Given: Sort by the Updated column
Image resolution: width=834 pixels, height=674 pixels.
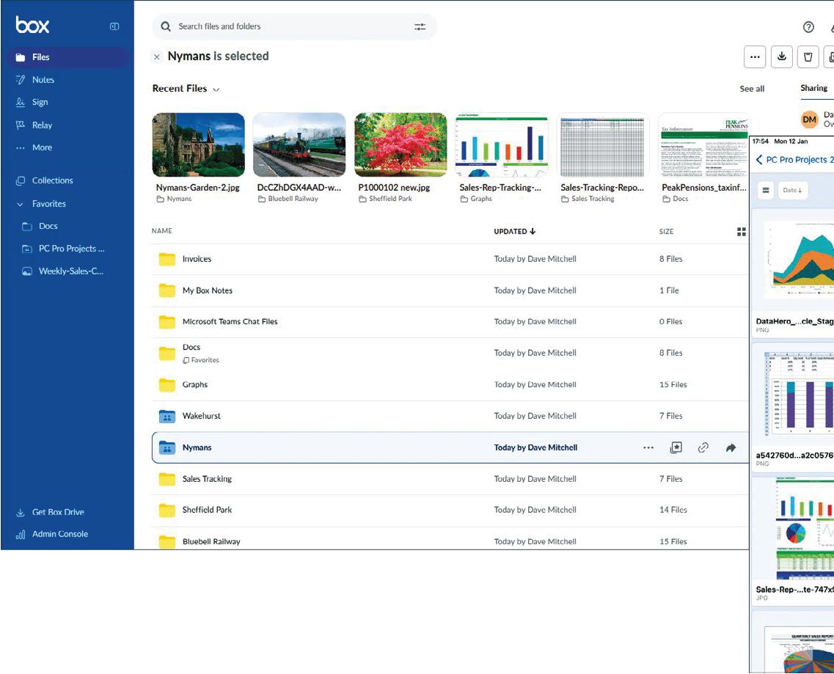Looking at the screenshot, I should click(x=514, y=231).
